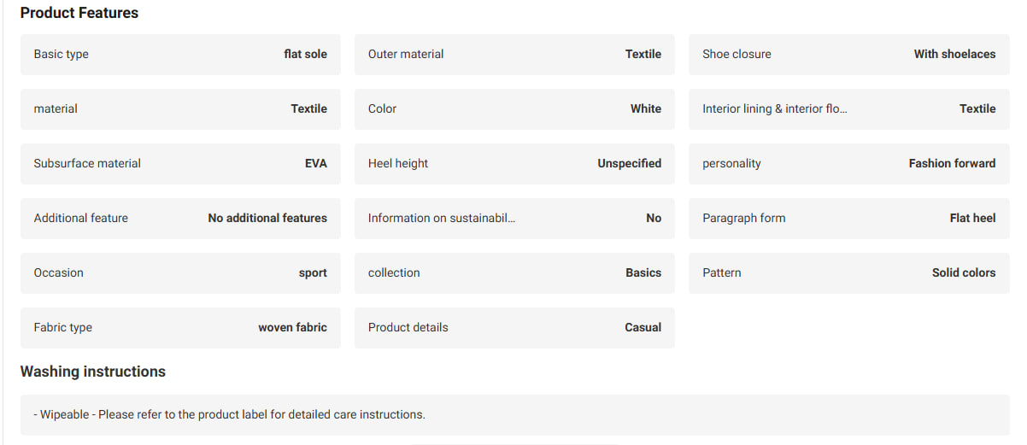Select the personality Fashion forward cell
1027x445 pixels.
click(849, 163)
